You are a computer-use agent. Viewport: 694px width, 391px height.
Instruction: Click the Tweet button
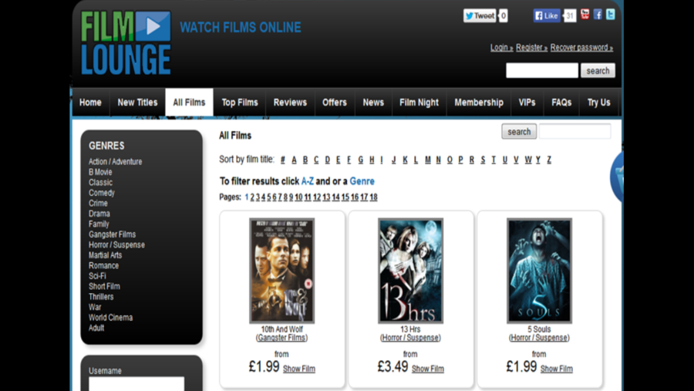[x=479, y=16]
